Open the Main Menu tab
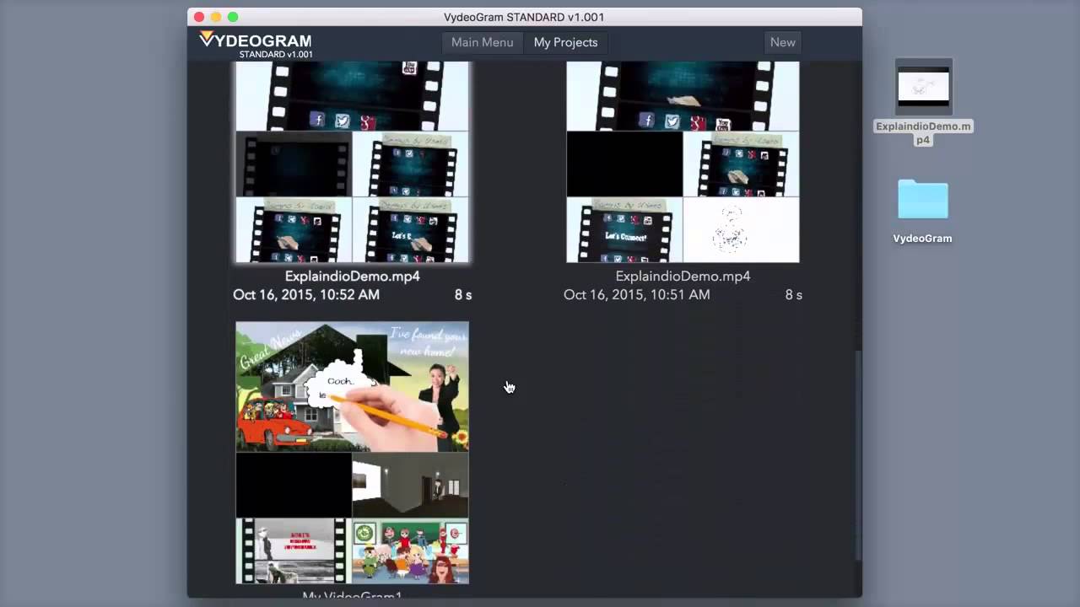1080x607 pixels. 482,42
